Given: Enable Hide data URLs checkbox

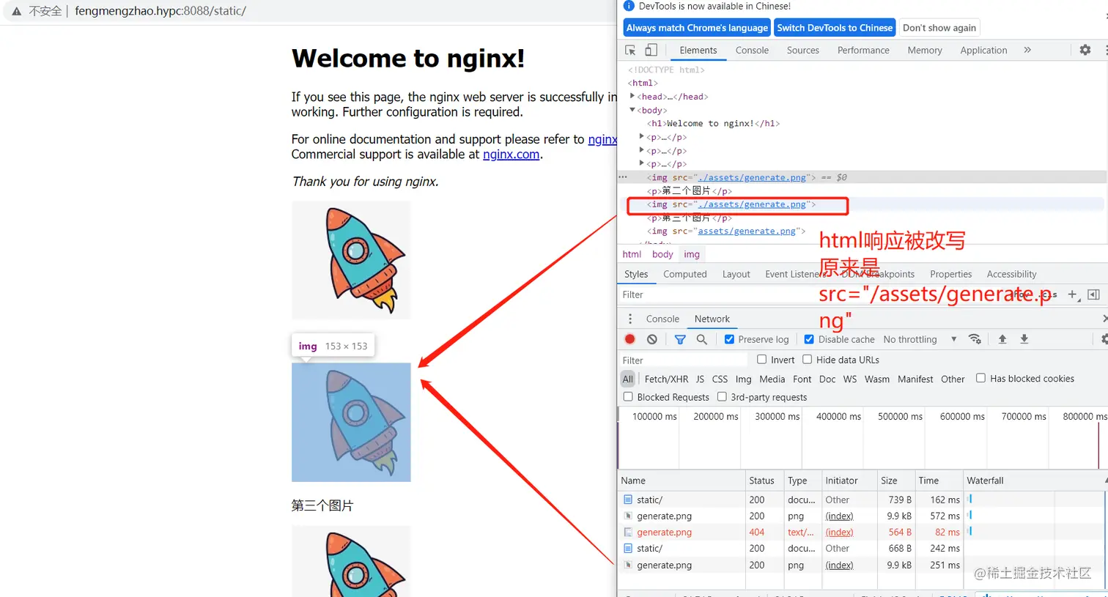Looking at the screenshot, I should (807, 360).
